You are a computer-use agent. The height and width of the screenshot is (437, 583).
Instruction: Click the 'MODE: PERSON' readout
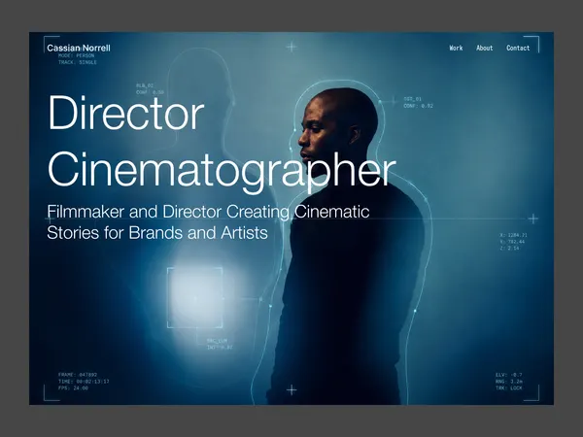click(x=76, y=55)
